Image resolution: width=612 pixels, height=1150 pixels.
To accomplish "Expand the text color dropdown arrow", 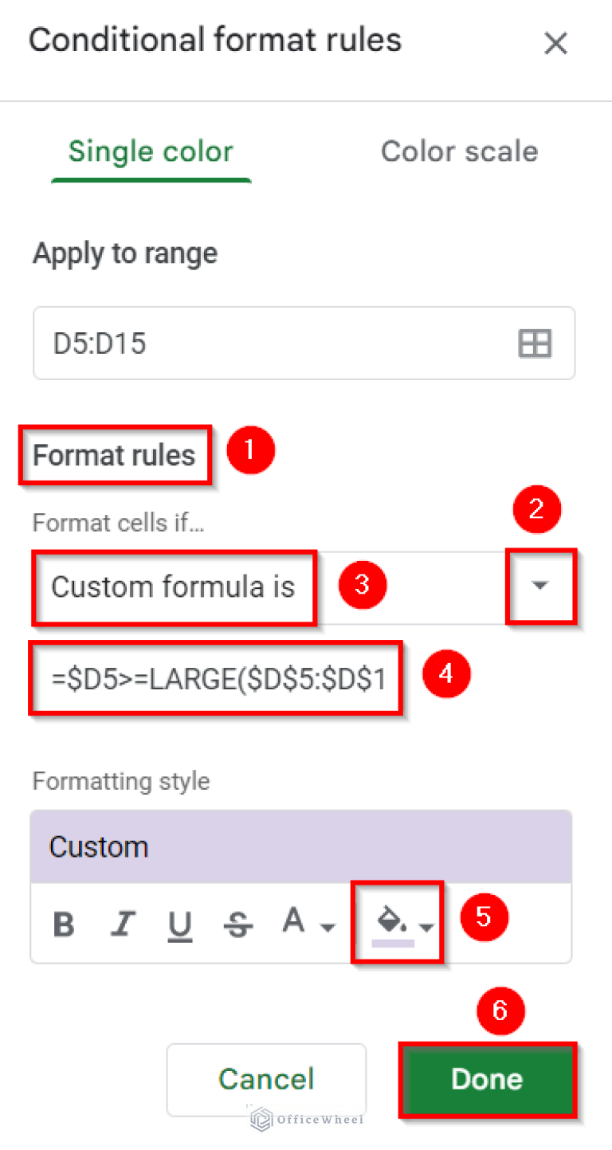I will pos(325,927).
